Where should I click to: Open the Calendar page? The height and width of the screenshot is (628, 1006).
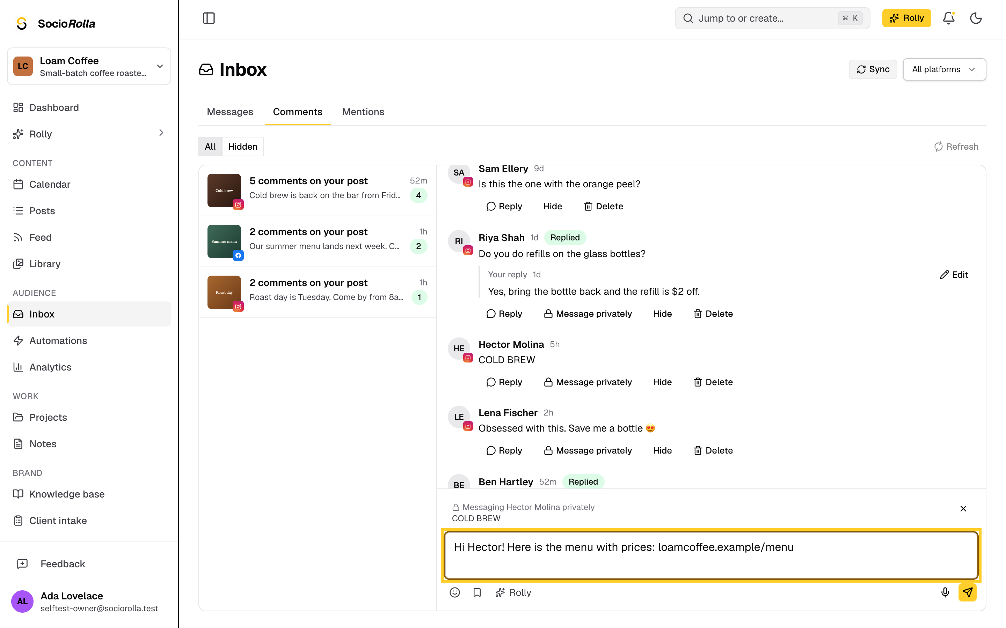tap(89, 185)
